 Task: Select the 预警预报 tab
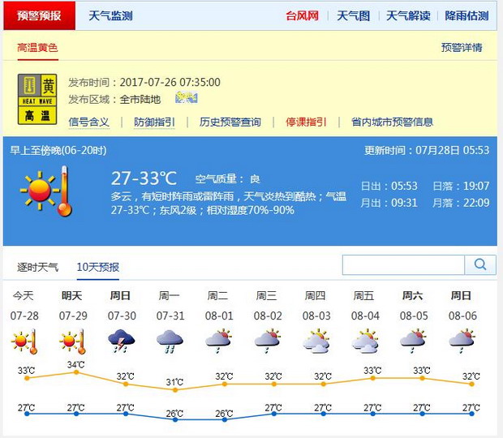(39, 16)
